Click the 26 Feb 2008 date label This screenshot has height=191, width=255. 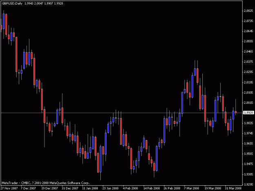[x=172, y=188]
